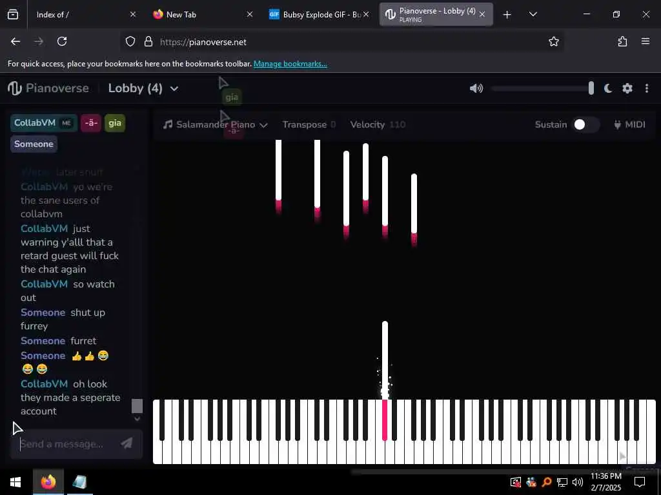Click the -ä- user tag
The width and height of the screenshot is (661, 495).
(91, 123)
